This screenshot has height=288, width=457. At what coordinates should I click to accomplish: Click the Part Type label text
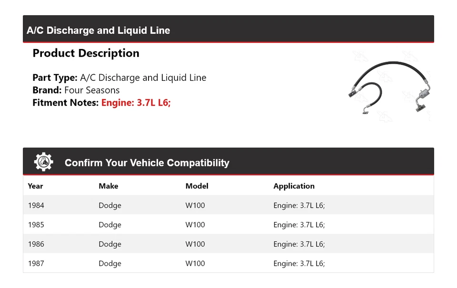click(55, 77)
